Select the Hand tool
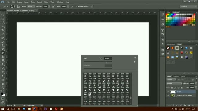 tap(3, 84)
